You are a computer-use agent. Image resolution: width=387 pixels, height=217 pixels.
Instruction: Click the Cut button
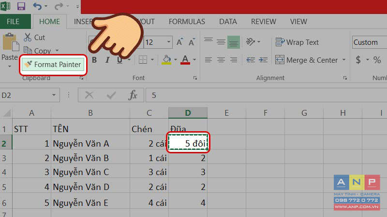34,38
